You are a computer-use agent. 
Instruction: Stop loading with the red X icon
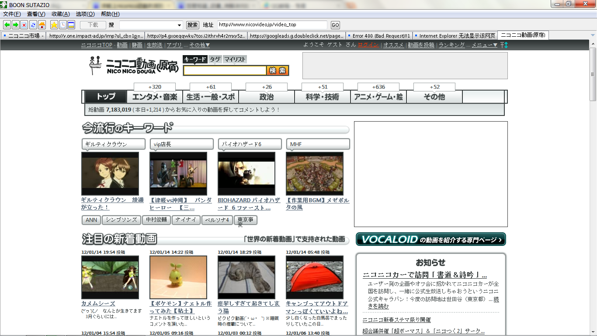point(24,25)
